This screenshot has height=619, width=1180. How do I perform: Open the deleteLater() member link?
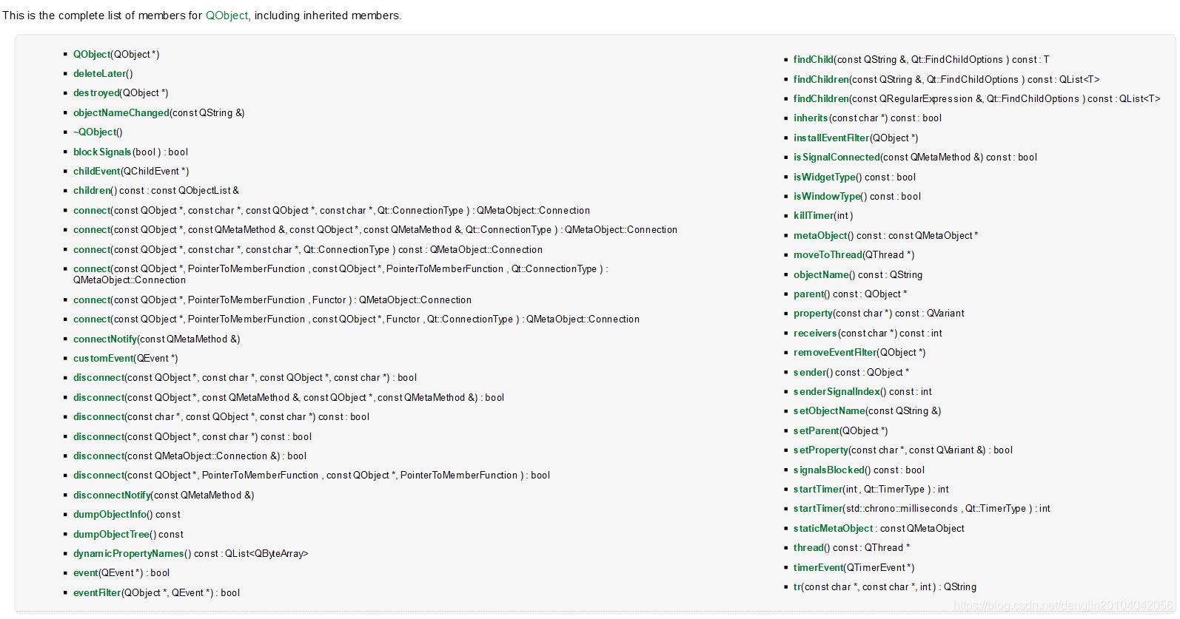tap(100, 74)
